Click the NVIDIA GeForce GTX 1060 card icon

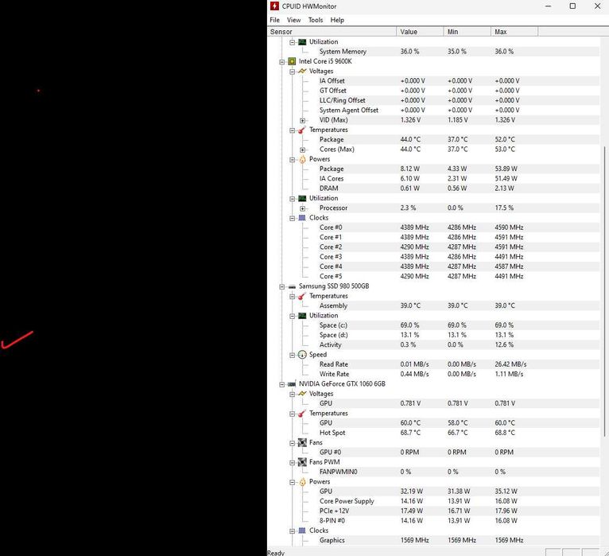click(x=292, y=384)
